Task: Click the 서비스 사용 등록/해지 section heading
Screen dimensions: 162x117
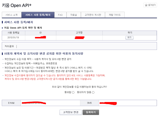Action: 18,22
